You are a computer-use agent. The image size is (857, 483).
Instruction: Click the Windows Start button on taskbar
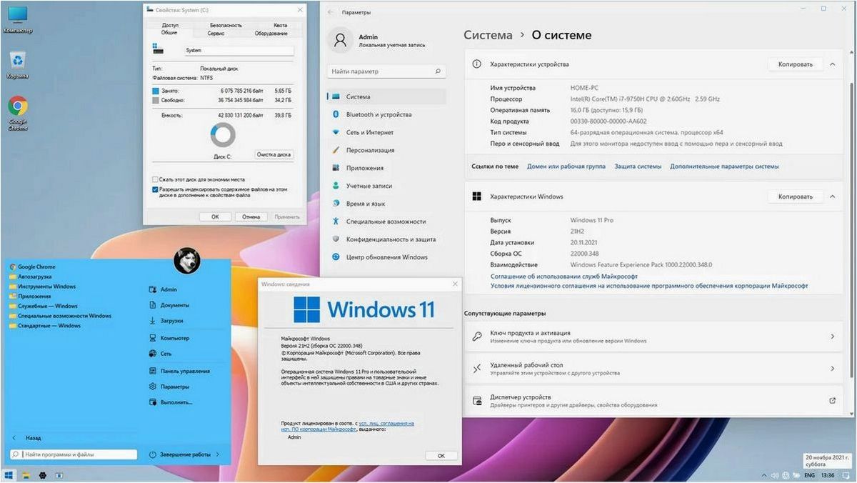[9, 474]
